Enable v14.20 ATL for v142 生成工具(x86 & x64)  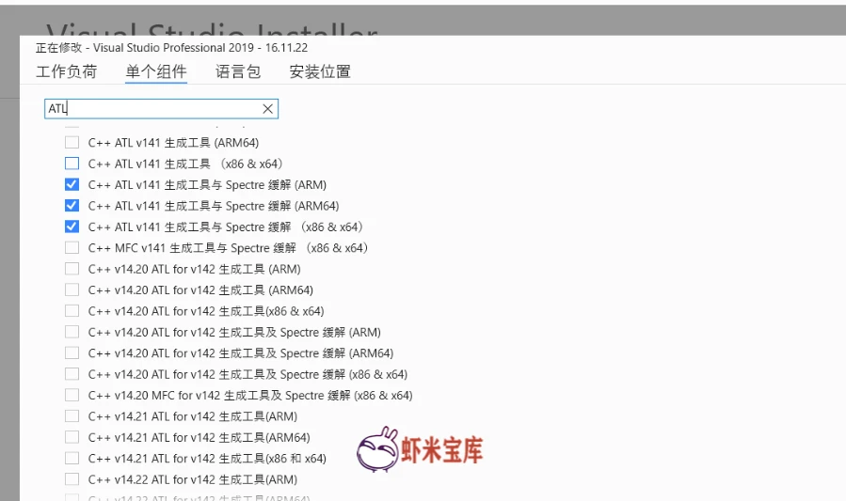(72, 310)
